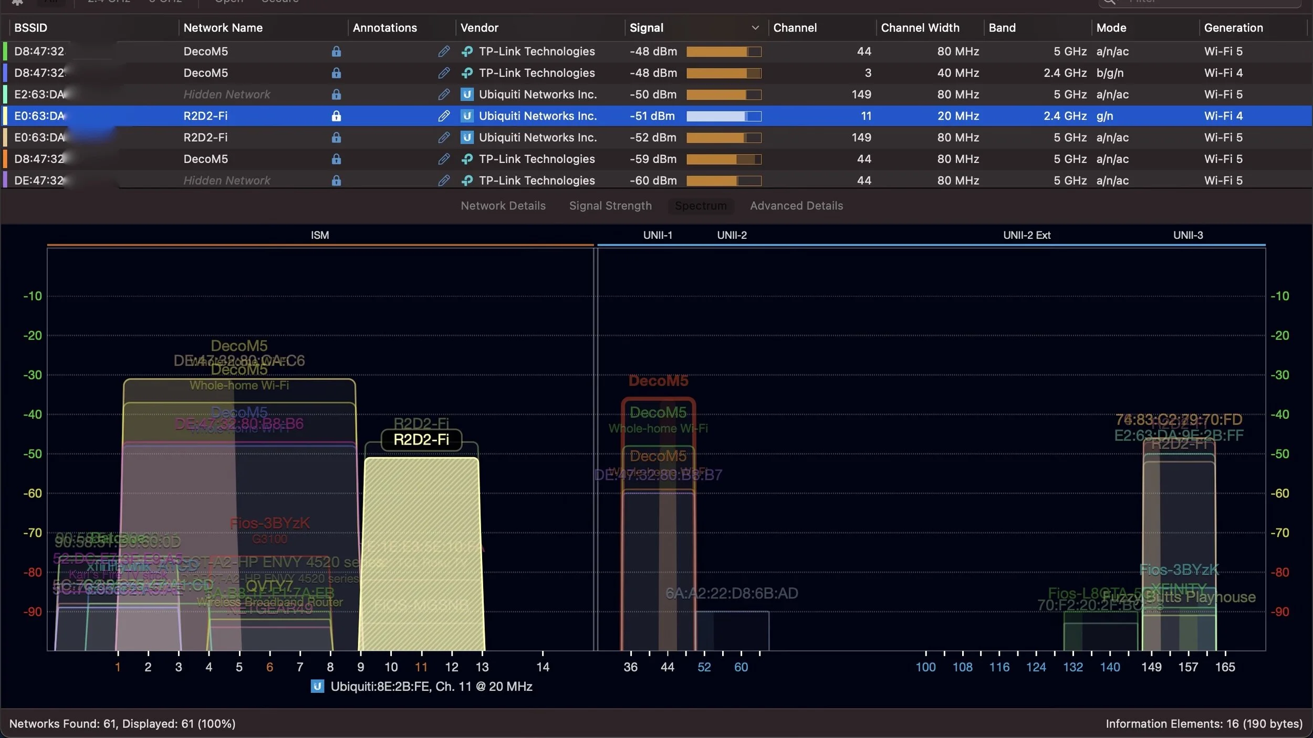Sort the list by Vendor column header
The image size is (1313, 738).
click(479, 28)
